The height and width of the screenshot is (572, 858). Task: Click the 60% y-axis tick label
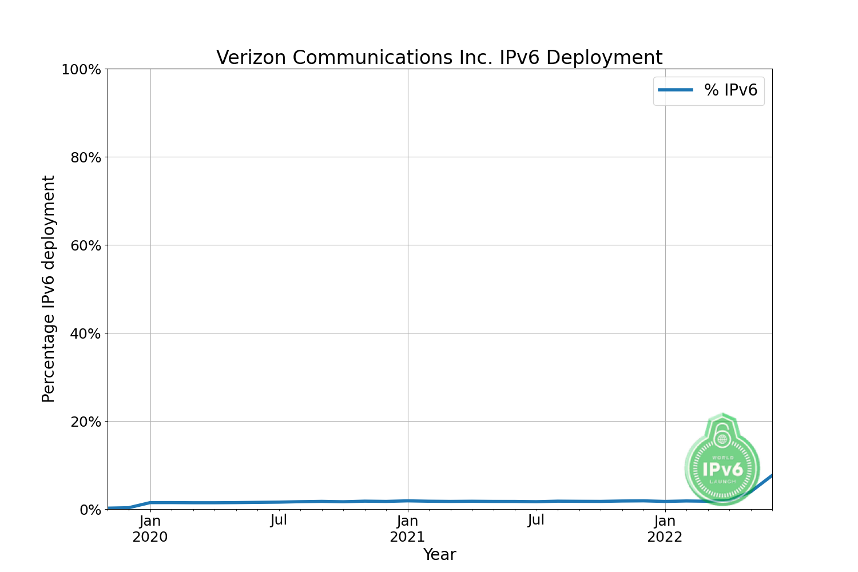(85, 246)
